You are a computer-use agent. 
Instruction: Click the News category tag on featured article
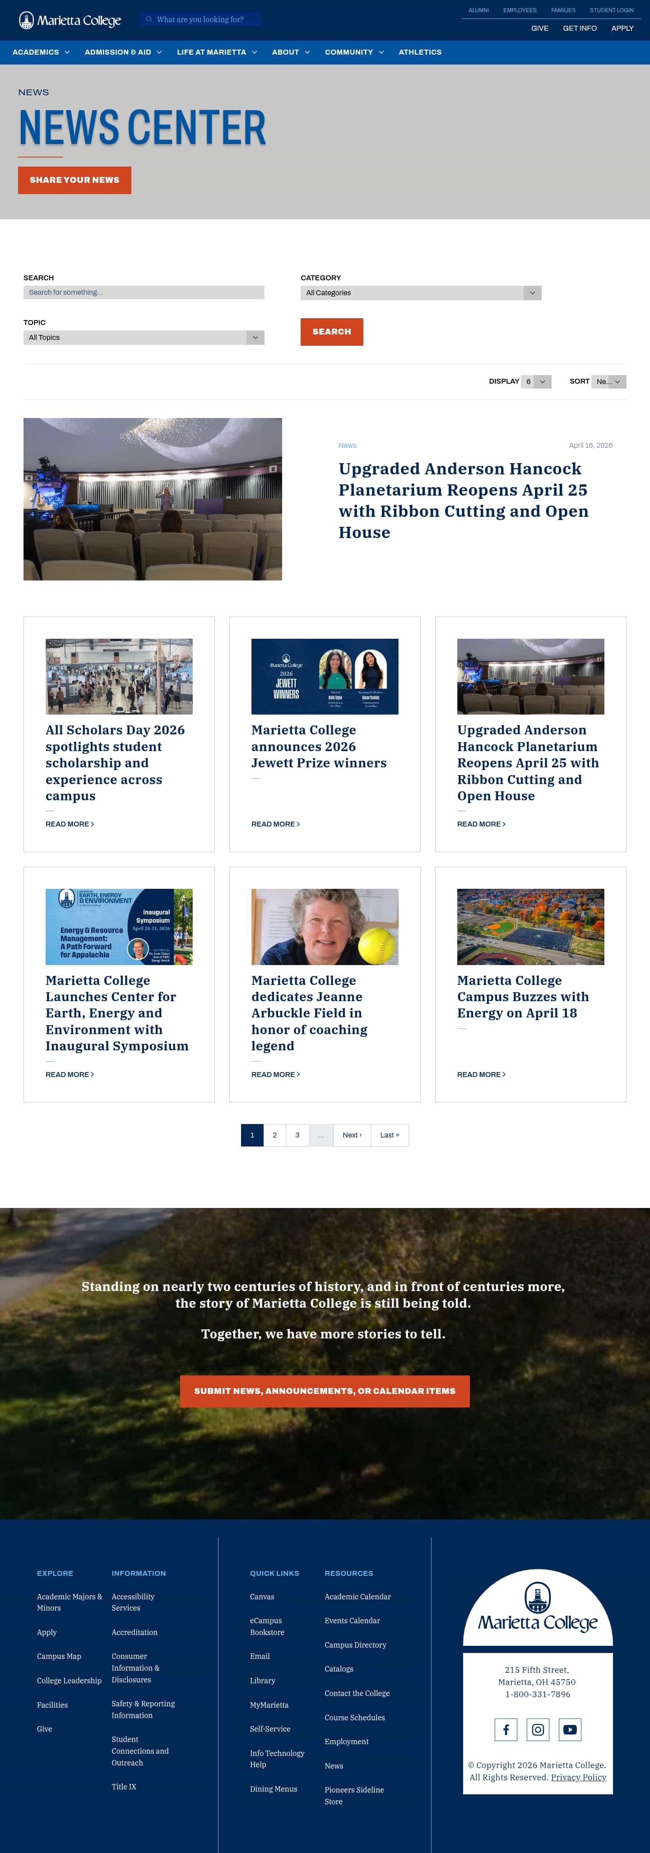[x=347, y=446]
